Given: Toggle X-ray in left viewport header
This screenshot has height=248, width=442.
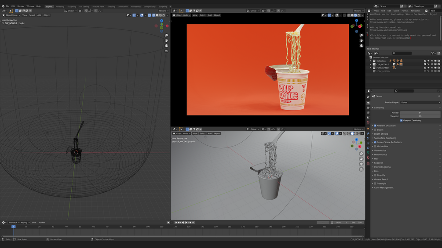Looking at the screenshot, I should click(150, 15).
